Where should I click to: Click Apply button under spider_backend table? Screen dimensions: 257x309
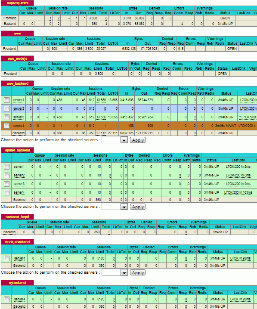138,207
